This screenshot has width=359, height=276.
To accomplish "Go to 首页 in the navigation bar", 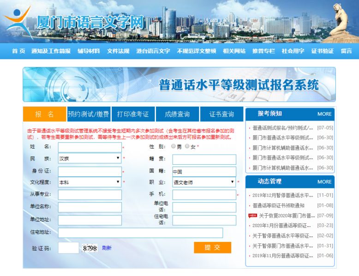I will point(18,51).
